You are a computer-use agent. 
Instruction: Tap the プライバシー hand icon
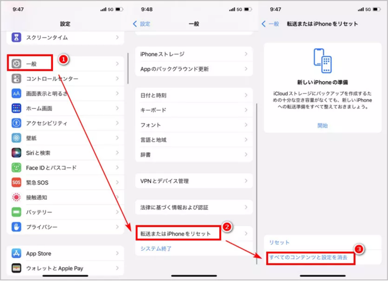(16, 227)
